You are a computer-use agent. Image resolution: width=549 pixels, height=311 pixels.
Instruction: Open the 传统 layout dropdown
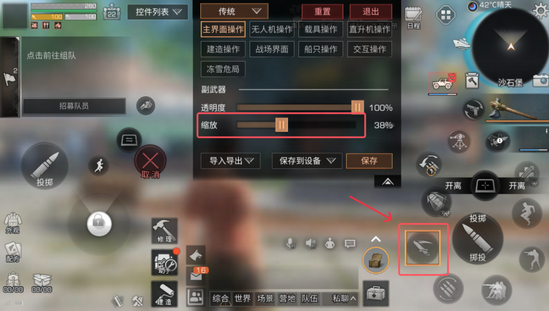pos(234,11)
